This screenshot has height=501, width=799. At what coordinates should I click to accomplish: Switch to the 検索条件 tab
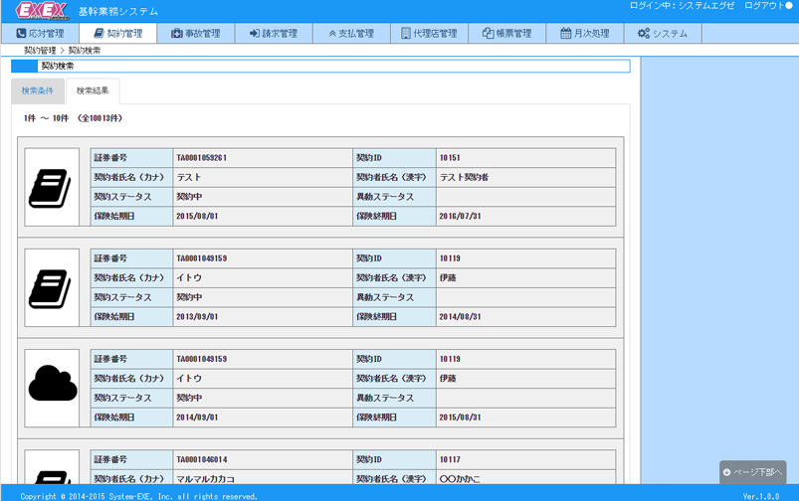coord(38,91)
